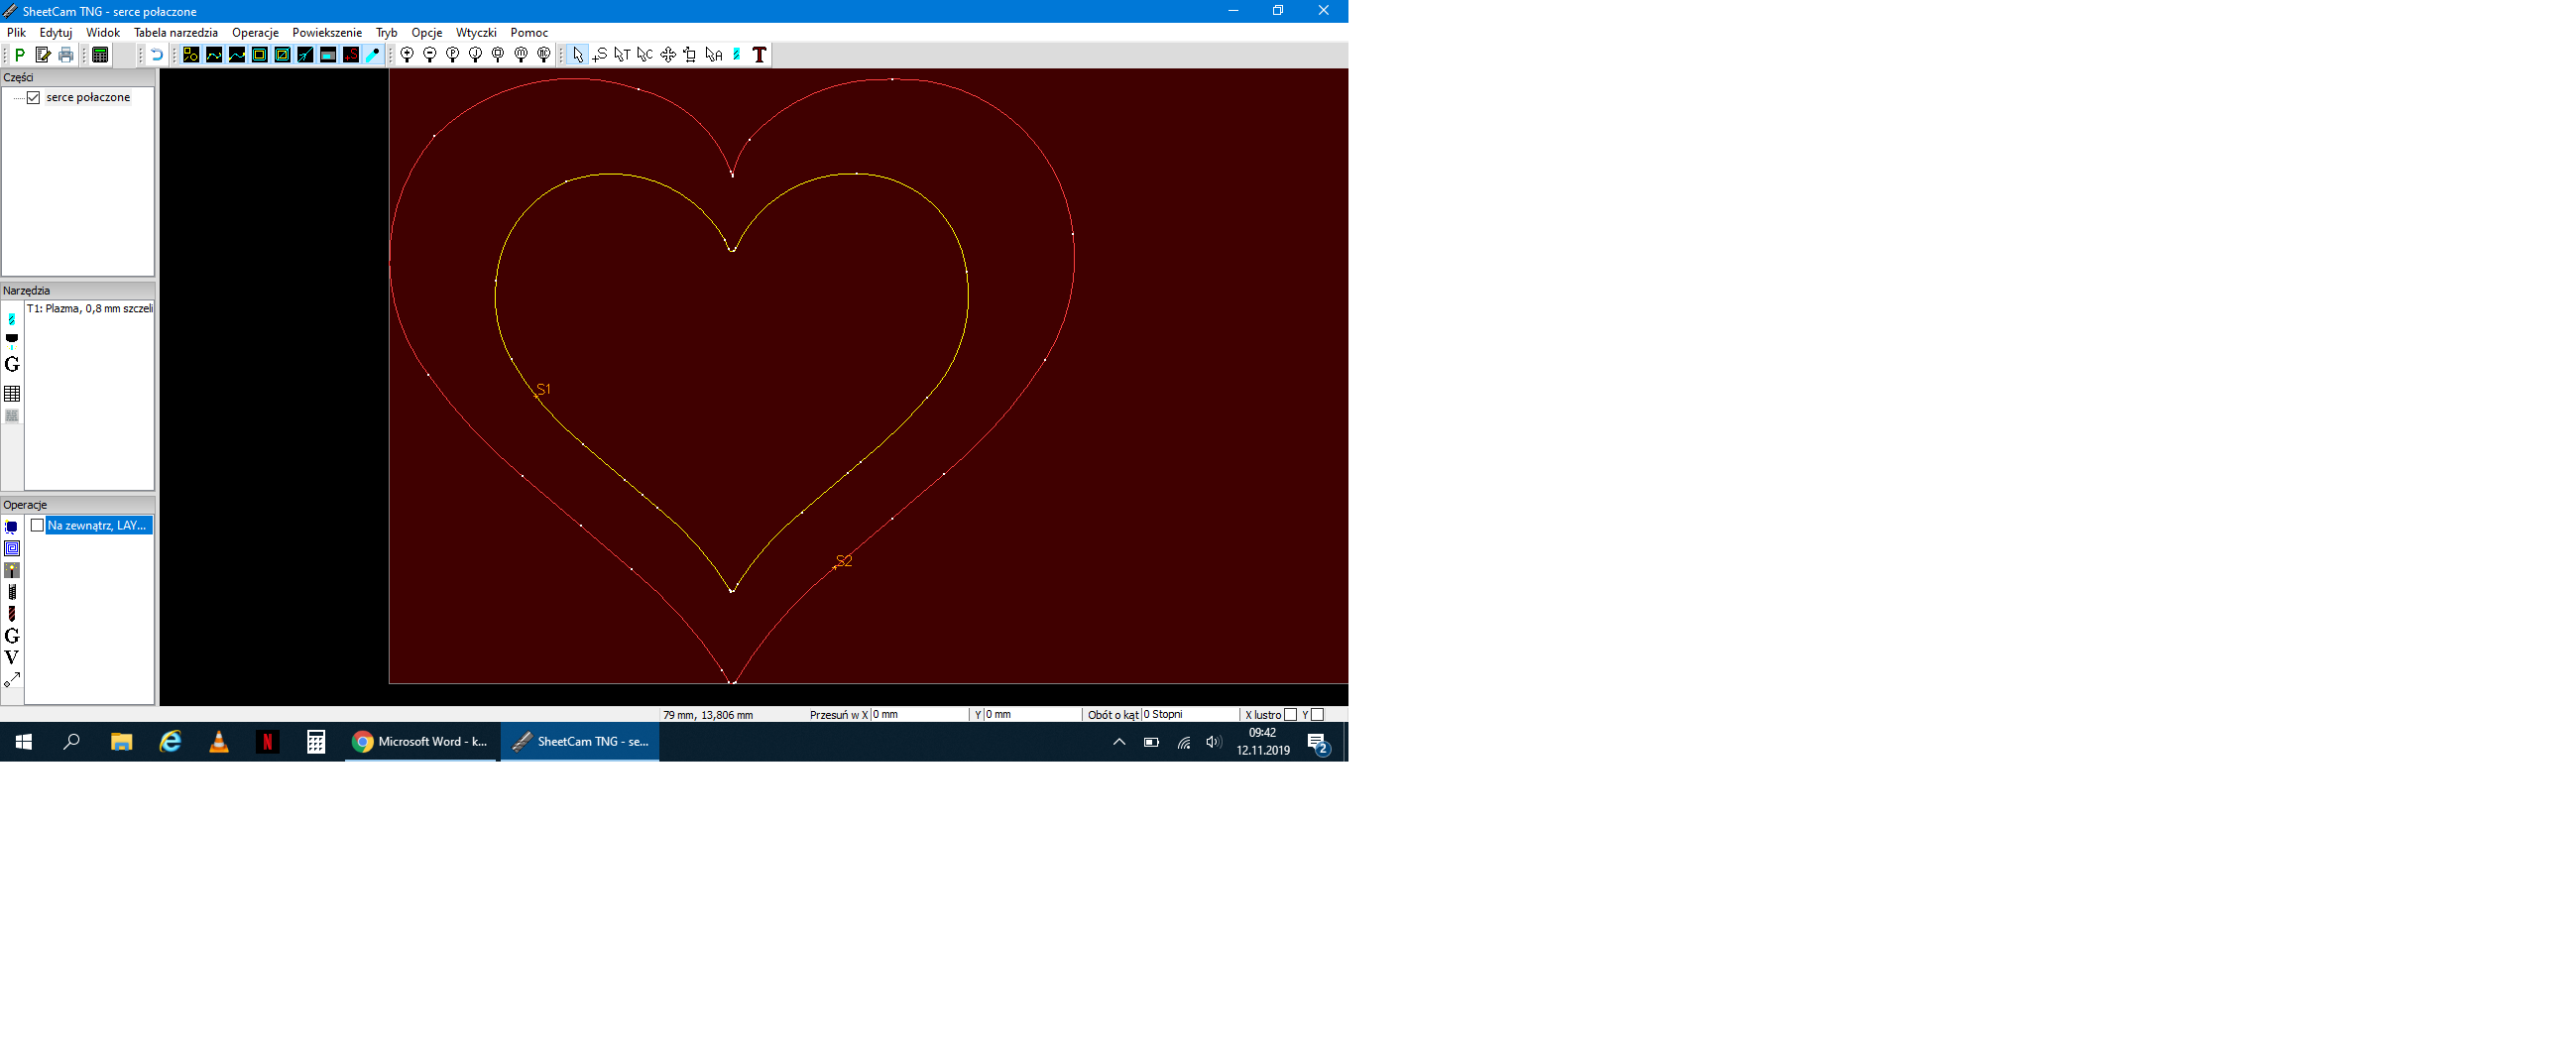Click the blue undo arrow
Viewport: 2576px width, 1063px height.
coord(157,55)
